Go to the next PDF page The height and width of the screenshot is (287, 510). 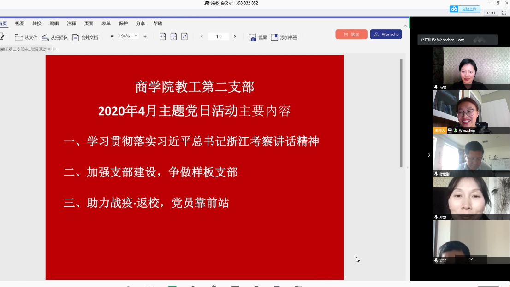click(235, 36)
